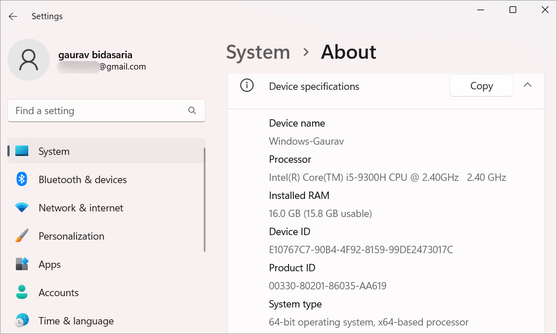This screenshot has height=334, width=557.
Task: Click the System monitor icon in sidebar
Action: pyautogui.click(x=22, y=151)
